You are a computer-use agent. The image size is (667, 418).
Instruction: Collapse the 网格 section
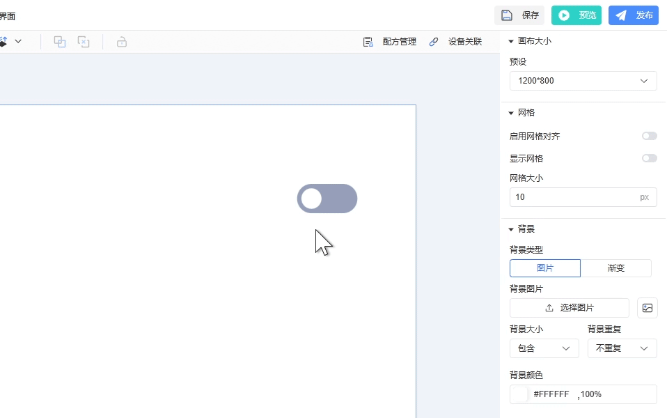pos(511,113)
